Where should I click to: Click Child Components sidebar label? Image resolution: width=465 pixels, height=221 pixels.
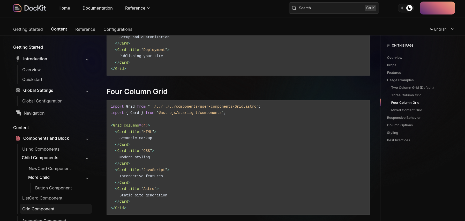pos(40,158)
